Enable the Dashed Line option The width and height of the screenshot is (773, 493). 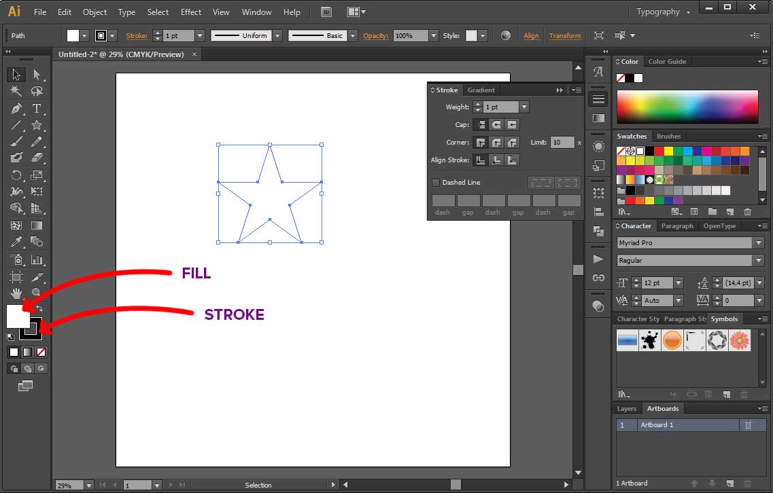coord(436,182)
